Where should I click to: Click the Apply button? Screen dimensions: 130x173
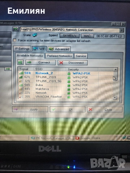coord(30,109)
